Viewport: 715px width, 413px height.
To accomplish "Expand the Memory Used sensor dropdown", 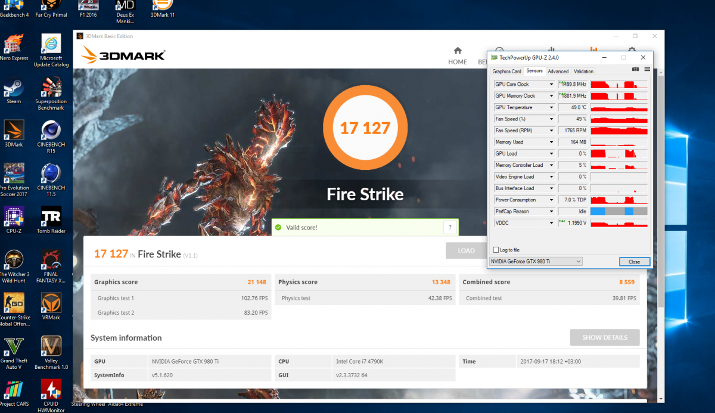I will 552,142.
